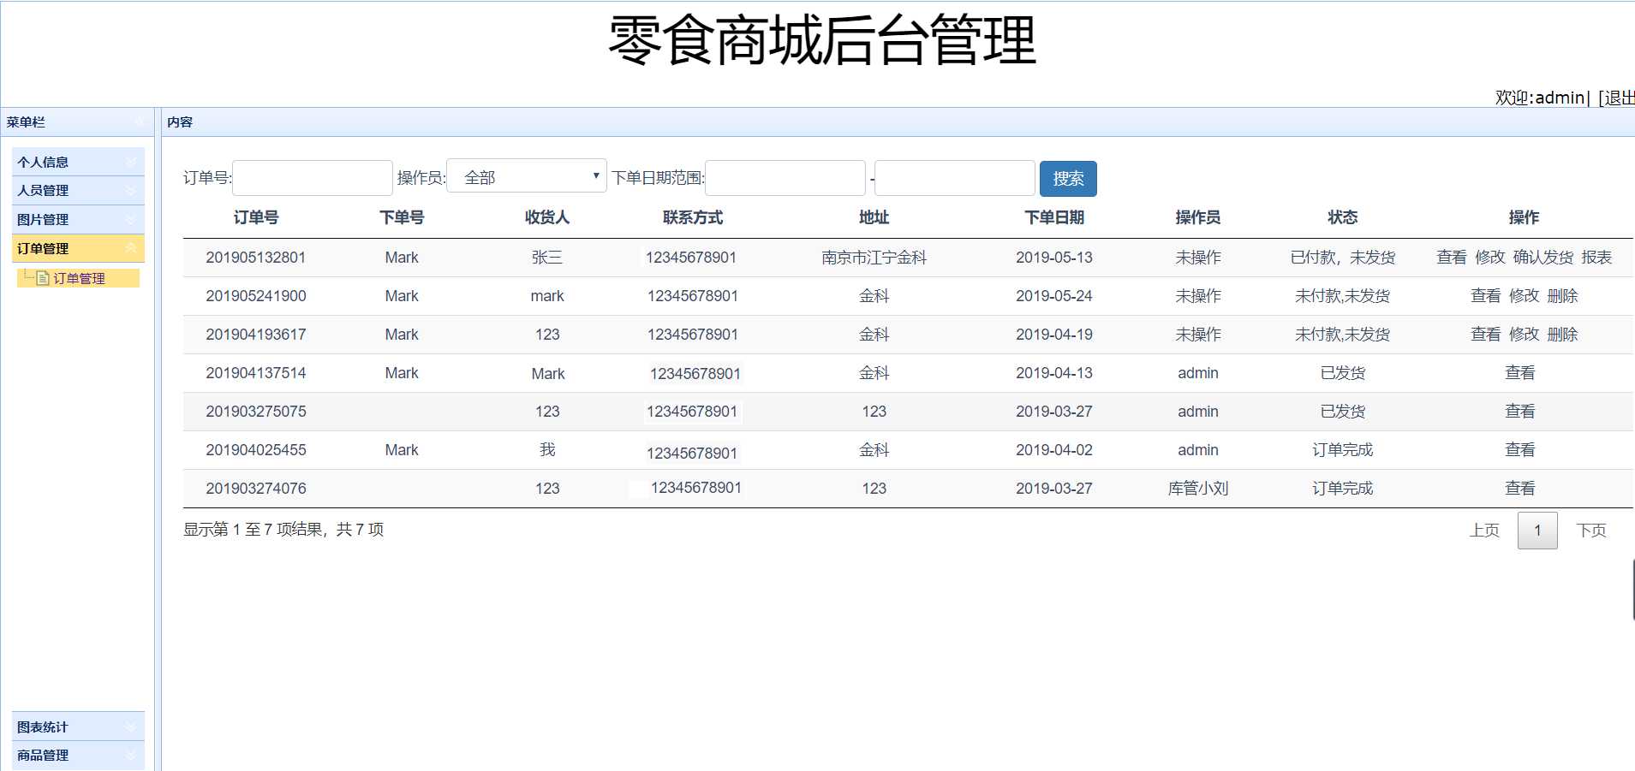This screenshot has width=1635, height=771.
Task: Open 报表 for order 201905132801
Action: 1596,258
